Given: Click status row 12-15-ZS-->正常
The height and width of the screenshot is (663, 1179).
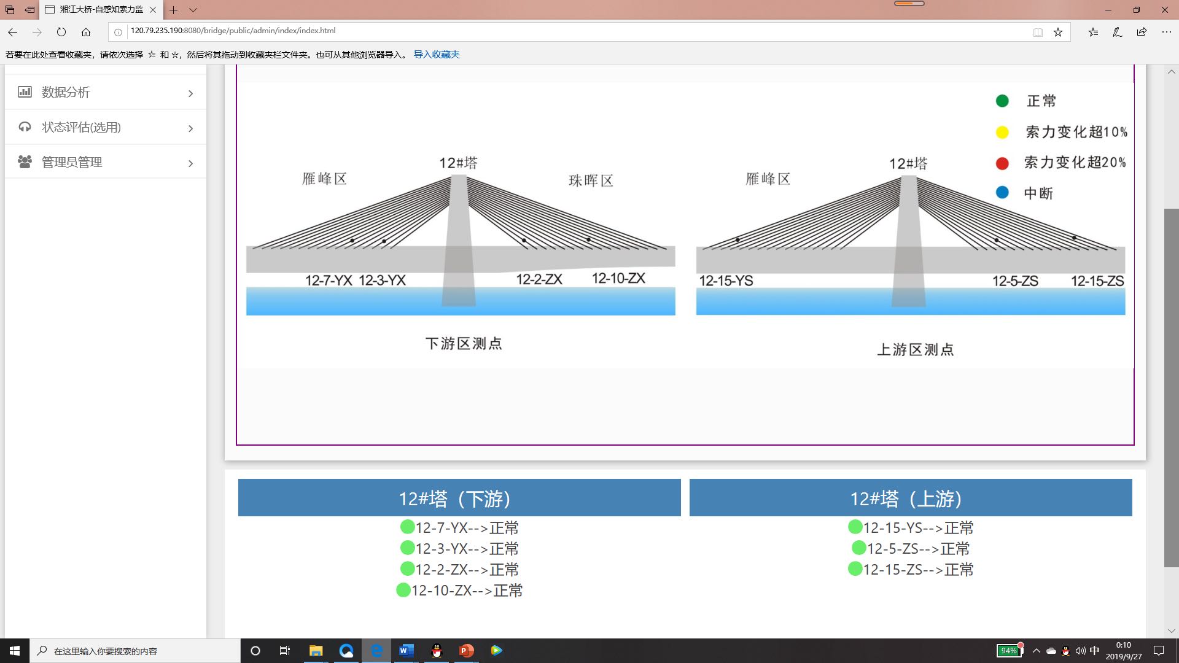Looking at the screenshot, I should (911, 569).
